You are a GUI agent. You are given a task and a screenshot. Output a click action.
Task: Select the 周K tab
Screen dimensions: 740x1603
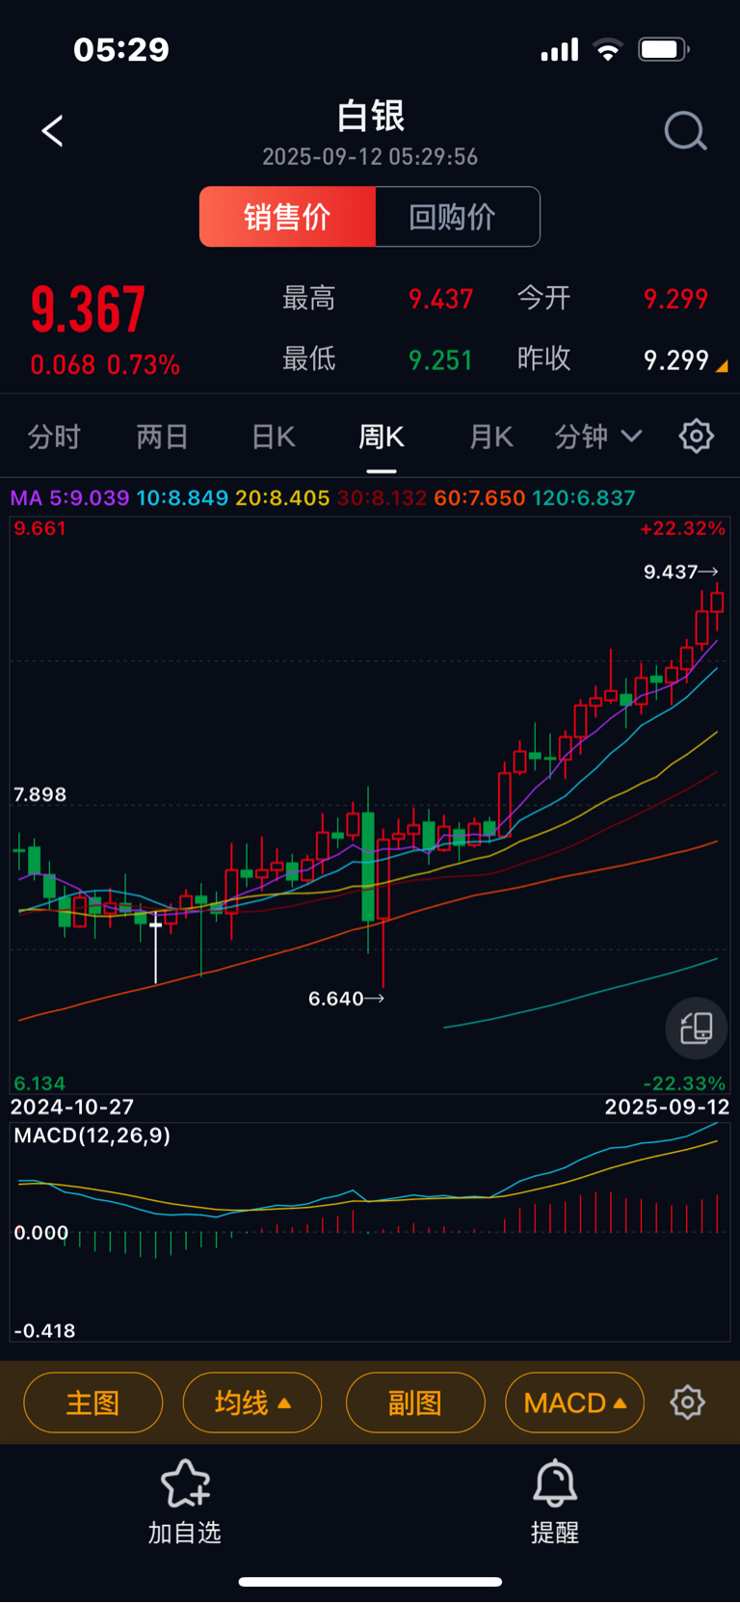tap(382, 437)
